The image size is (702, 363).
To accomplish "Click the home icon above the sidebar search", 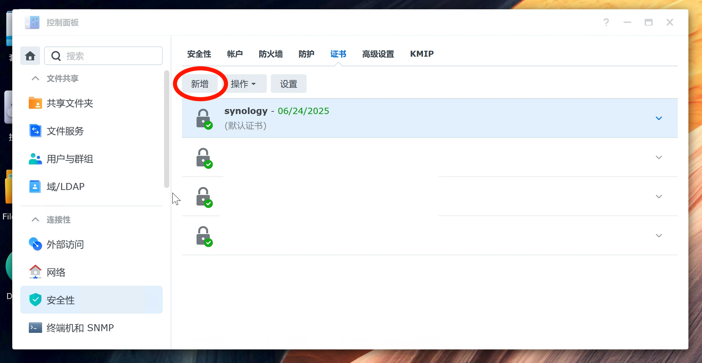I will tap(30, 56).
